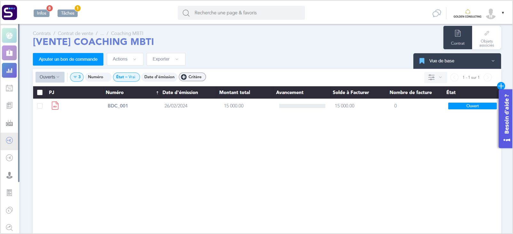Click the Golden Consulting company logo
The width and height of the screenshot is (513, 234).
point(467,13)
